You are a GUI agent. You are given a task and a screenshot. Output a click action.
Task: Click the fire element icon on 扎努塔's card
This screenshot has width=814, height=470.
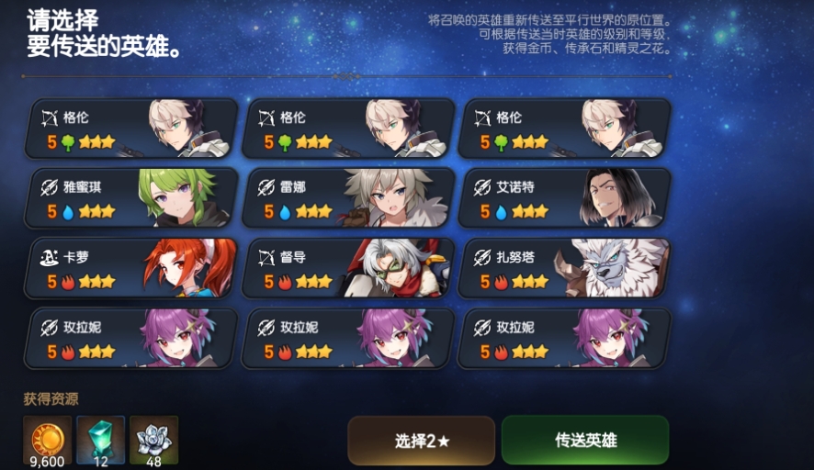[501, 282]
